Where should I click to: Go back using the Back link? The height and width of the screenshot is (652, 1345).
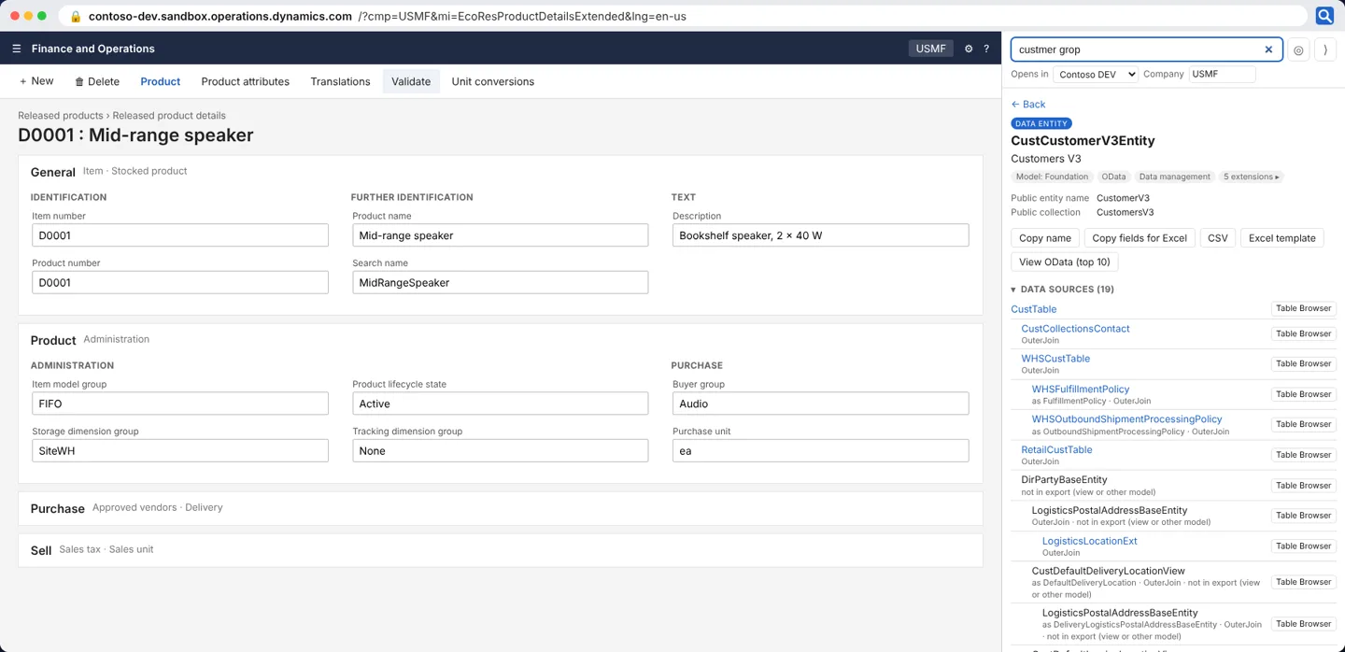[x=1028, y=105]
